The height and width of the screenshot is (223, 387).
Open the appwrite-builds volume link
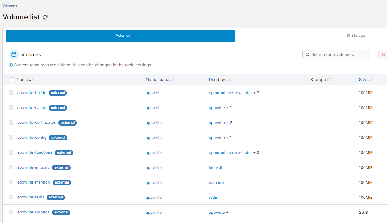pos(31,93)
